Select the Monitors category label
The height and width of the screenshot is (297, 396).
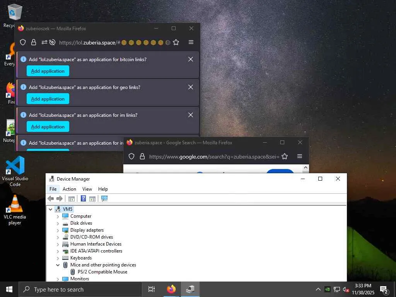click(x=80, y=278)
